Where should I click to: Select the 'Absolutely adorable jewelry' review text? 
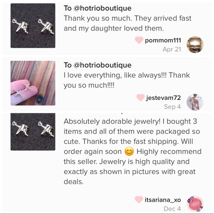point(132,152)
